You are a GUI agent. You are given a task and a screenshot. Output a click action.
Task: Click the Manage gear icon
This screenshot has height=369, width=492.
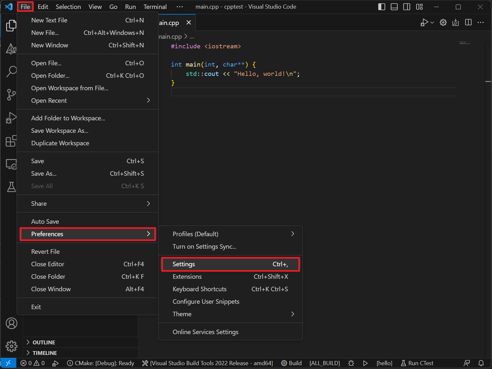(12, 346)
